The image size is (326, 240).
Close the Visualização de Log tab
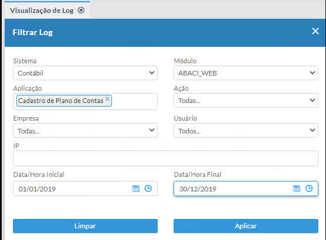click(81, 10)
